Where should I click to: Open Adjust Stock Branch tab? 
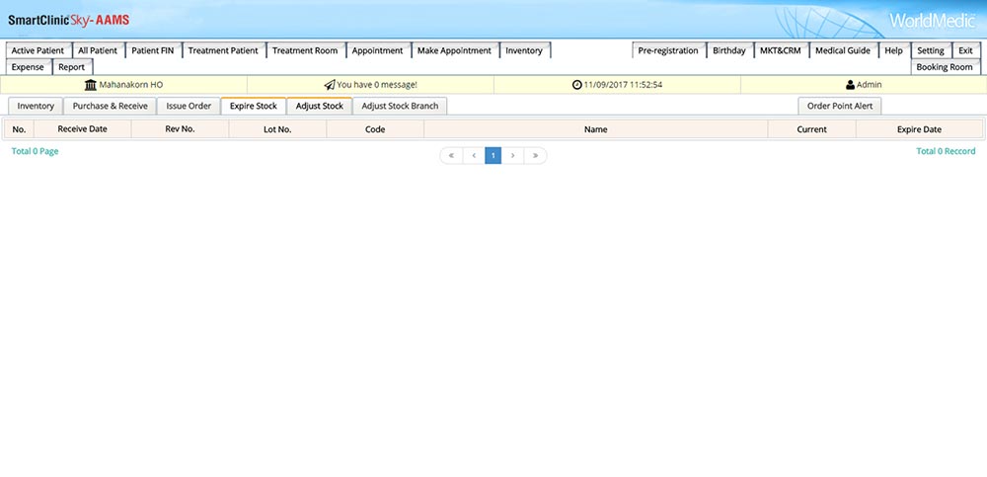pos(400,106)
